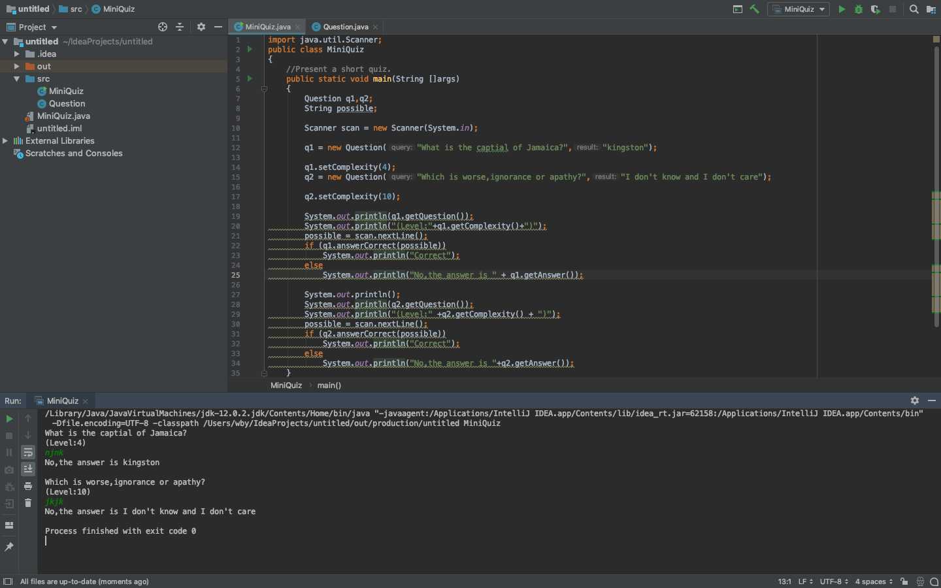Click run gutter arrow beside class MiniQuiz

coord(250,49)
